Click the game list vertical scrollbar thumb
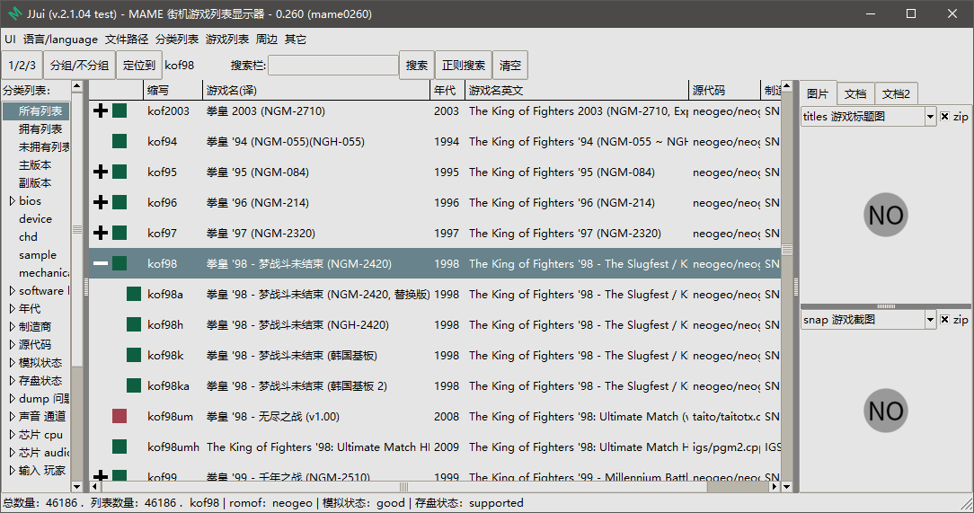 (x=787, y=250)
